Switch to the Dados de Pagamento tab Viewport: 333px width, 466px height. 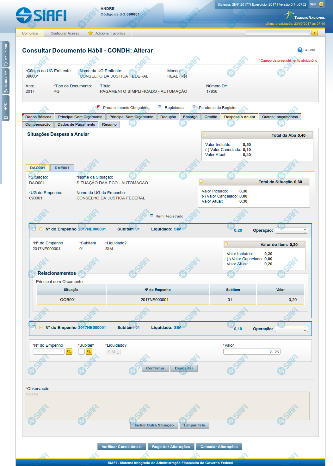pos(76,124)
